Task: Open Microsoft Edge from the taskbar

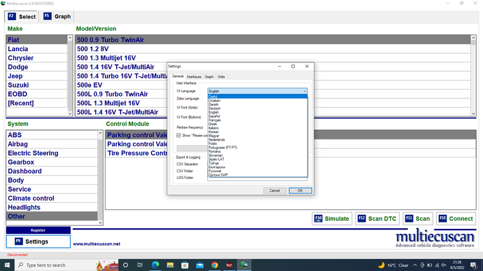Action: pos(154,265)
